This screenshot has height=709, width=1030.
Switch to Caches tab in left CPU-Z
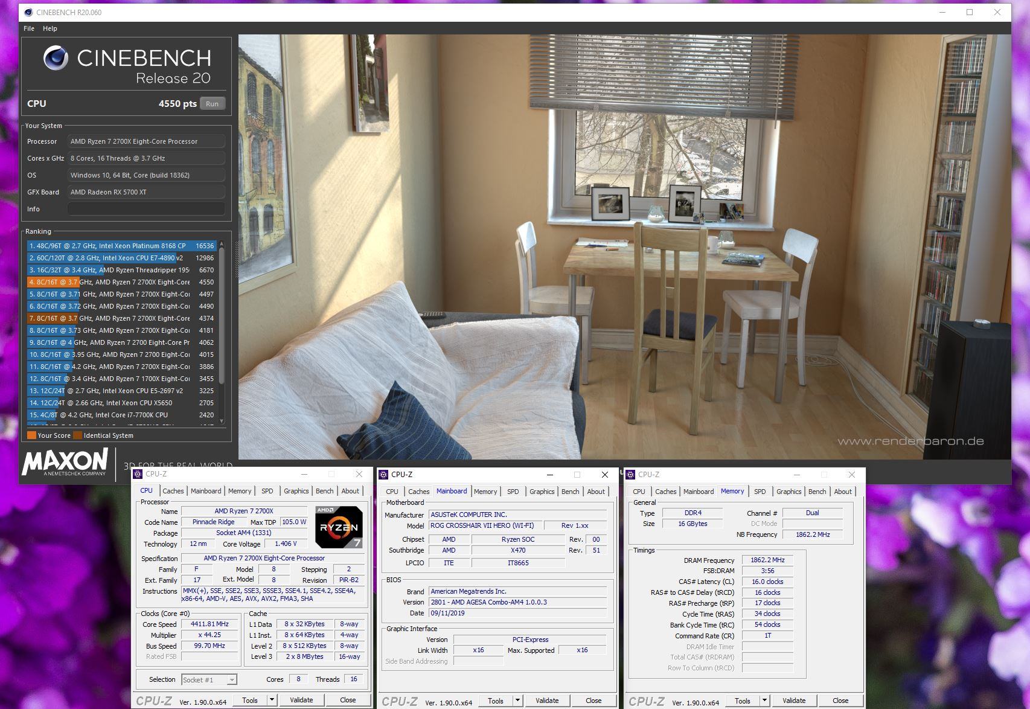[173, 491]
